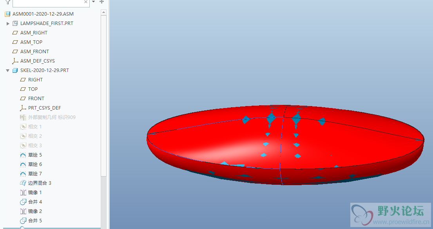Select the 合并 4 label
Viewport: 433px width, 229px height.
pos(35,202)
